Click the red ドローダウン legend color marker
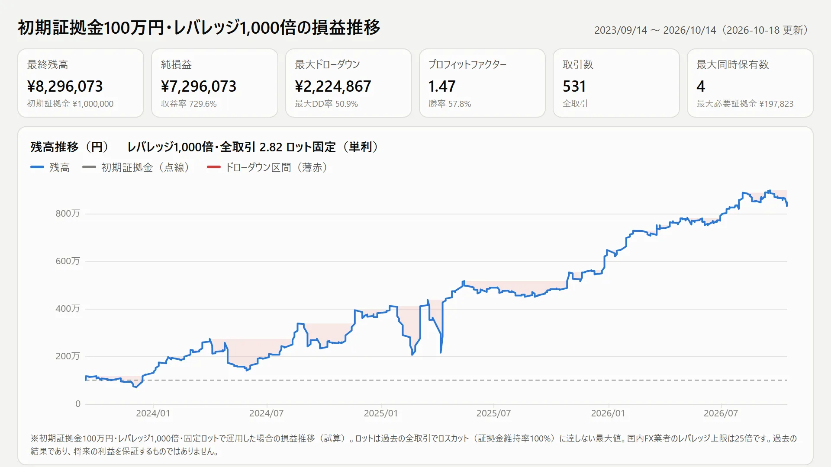Screen dimensions: 831x467 click(214, 167)
